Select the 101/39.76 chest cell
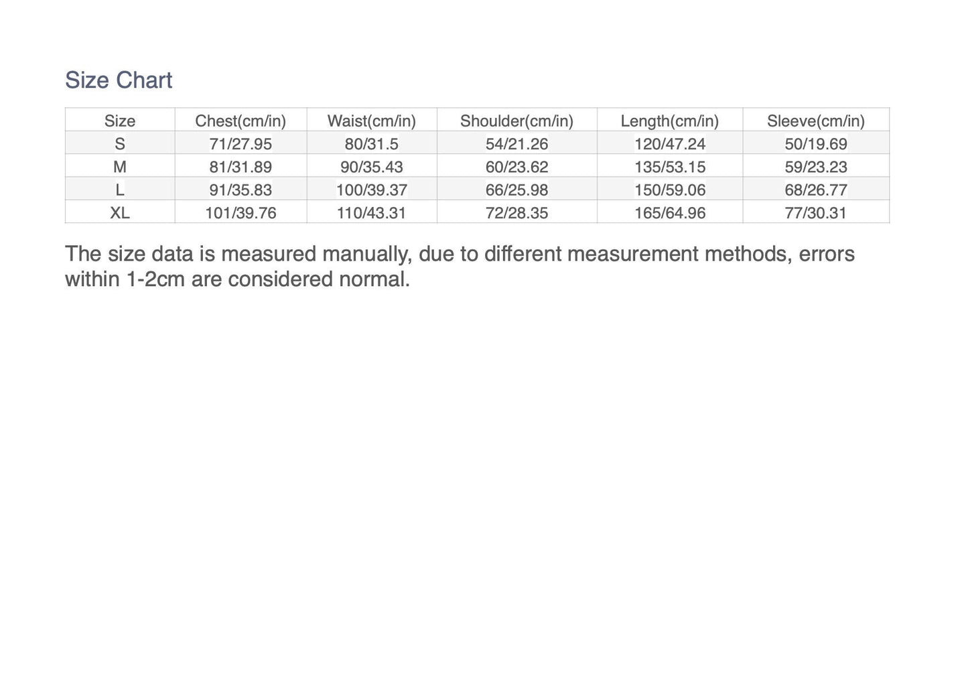Viewport: 968px width, 684px height. 240,213
